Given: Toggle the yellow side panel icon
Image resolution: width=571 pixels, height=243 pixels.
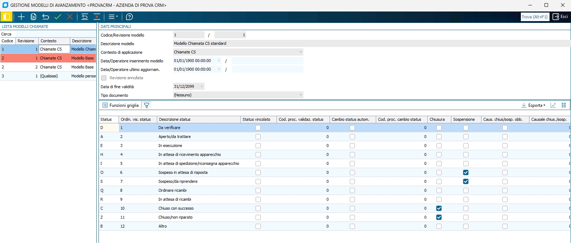Looking at the screenshot, I should tap(6, 17).
